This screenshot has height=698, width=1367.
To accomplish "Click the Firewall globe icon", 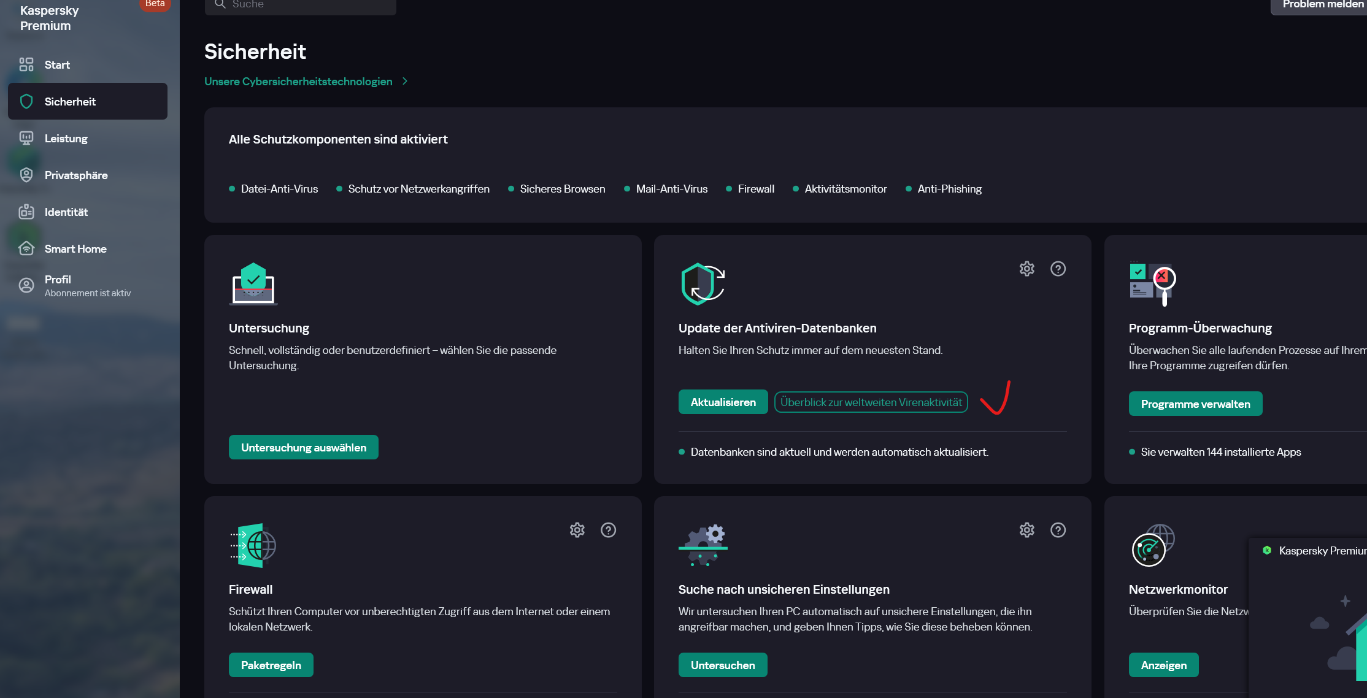I will 253,545.
